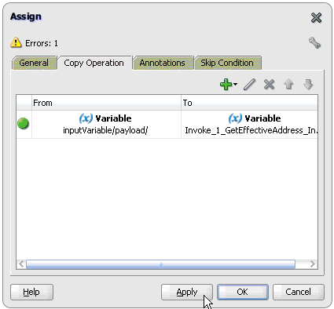This screenshot has height=309, width=334.
Task: Select the inputVariable/payload/ cell
Action: (x=106, y=124)
